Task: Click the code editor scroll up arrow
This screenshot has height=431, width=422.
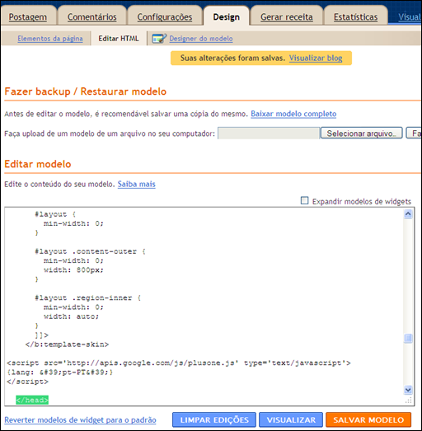Action: point(408,213)
